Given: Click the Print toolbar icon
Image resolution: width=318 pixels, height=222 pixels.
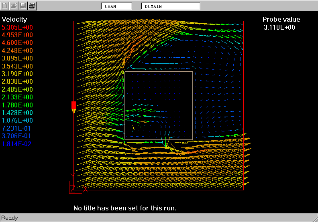Looking at the screenshot, I should [32, 6].
